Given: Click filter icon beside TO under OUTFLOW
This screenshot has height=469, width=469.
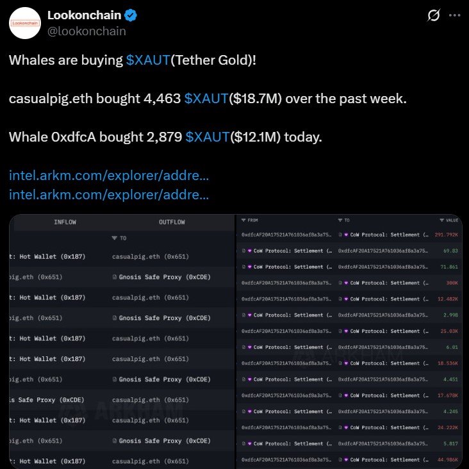Looking at the screenshot, I should click(x=115, y=238).
